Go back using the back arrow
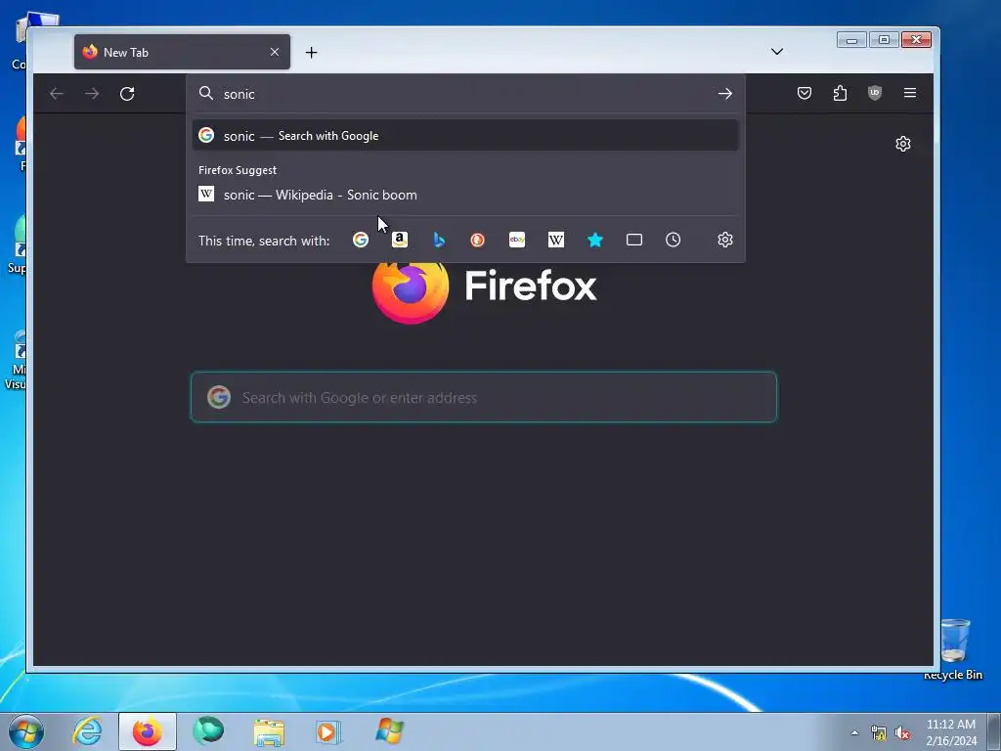 click(57, 94)
